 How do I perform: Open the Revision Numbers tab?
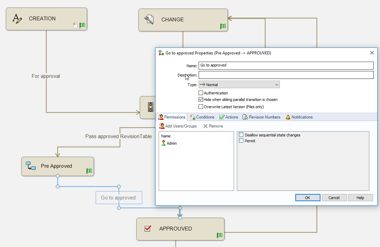(x=261, y=117)
